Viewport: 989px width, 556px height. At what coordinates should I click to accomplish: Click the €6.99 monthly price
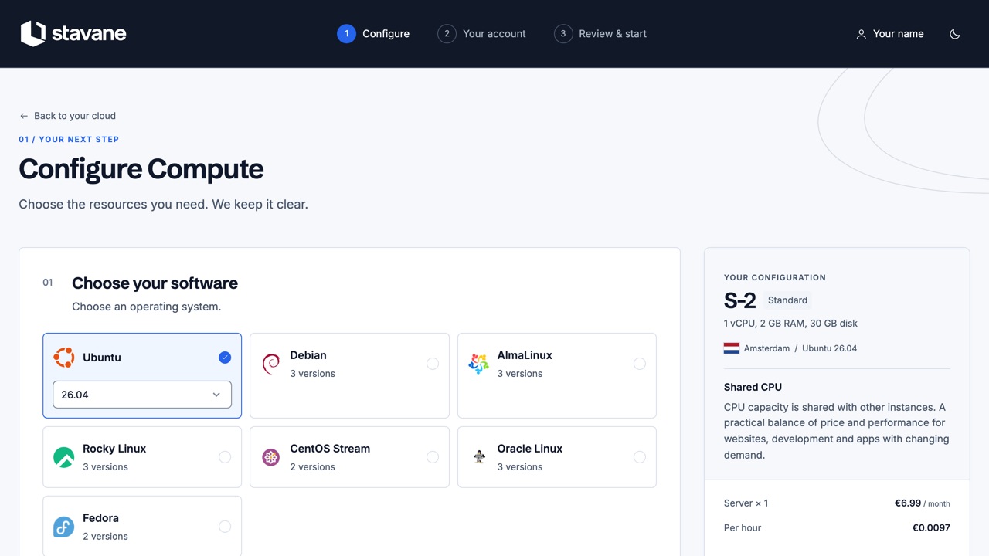(908, 503)
